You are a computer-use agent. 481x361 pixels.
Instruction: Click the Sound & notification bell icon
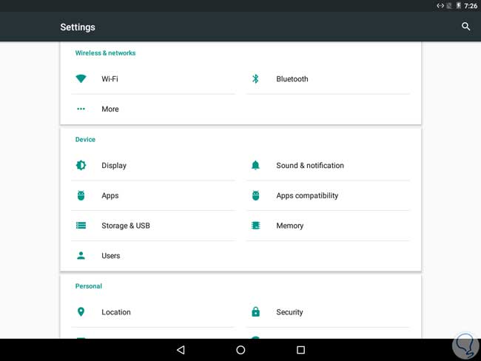255,165
